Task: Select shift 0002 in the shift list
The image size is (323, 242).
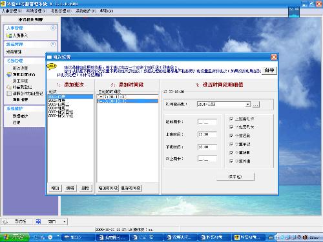Action: click(70, 101)
